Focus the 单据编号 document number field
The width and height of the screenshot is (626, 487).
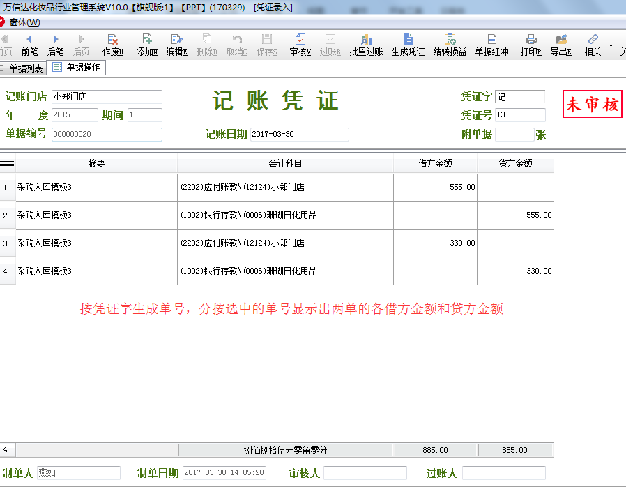point(107,134)
